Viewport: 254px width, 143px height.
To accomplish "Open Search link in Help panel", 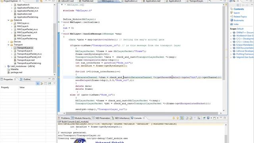I will click(237, 13).
